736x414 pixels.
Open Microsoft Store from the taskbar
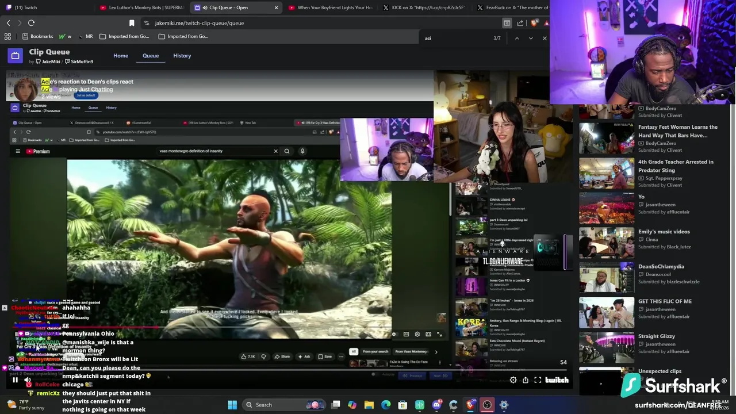[x=402, y=405]
